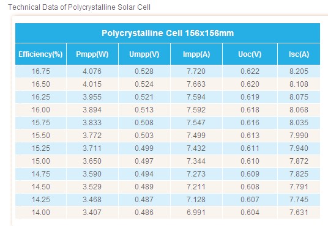The height and width of the screenshot is (226, 328).
Task: Click the Efficiency(%) column header
Action: 40,54
